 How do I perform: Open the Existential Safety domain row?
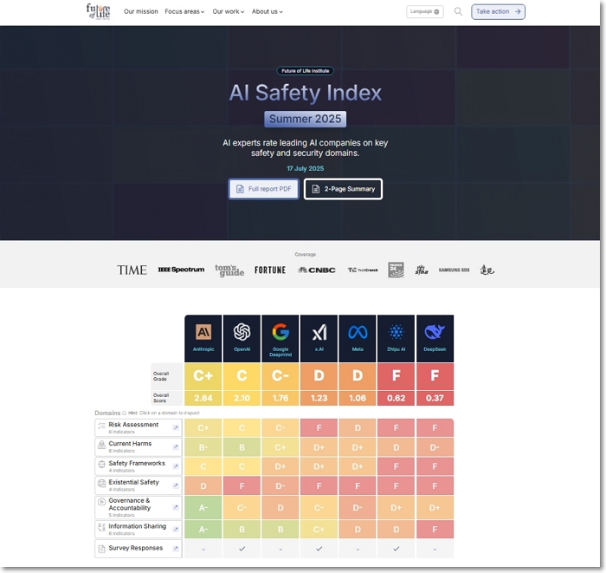click(139, 485)
